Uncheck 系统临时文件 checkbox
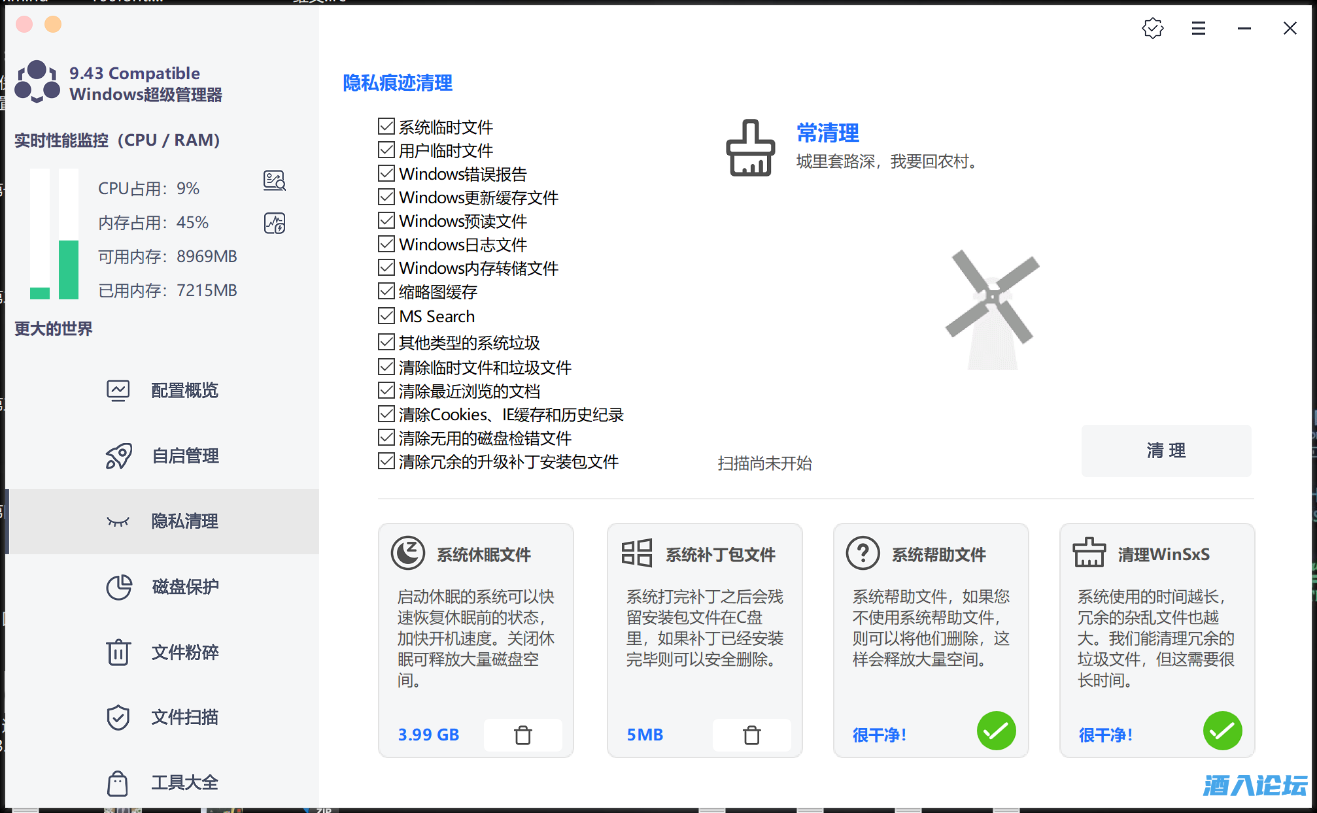1317x813 pixels. [x=386, y=126]
